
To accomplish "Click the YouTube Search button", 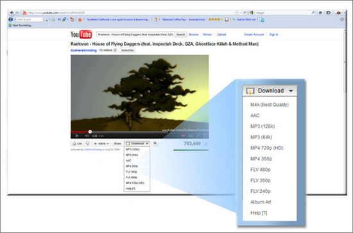I will pos(180,35).
